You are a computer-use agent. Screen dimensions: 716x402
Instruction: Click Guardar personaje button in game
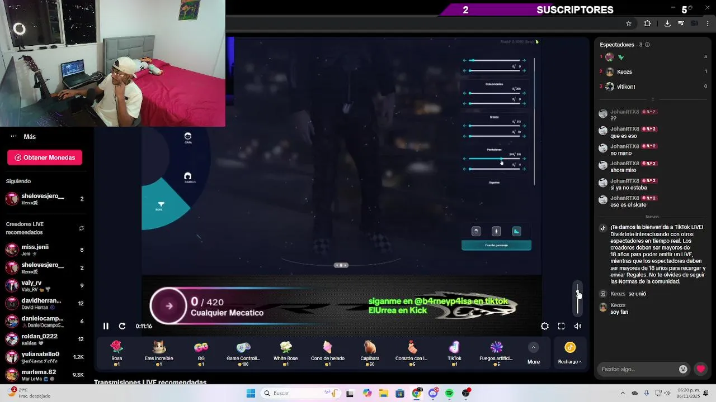click(496, 245)
